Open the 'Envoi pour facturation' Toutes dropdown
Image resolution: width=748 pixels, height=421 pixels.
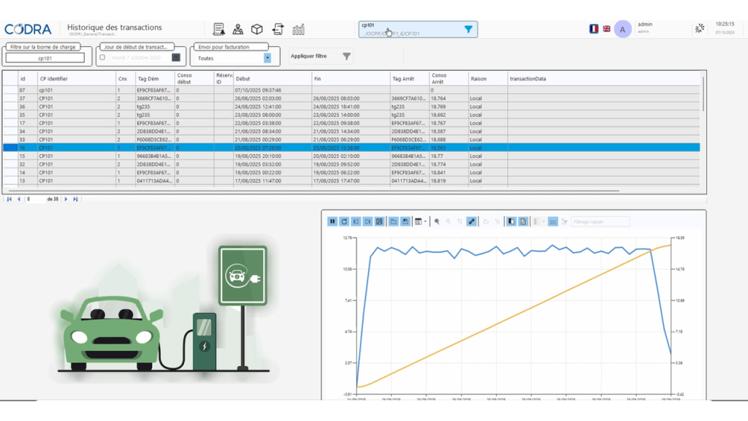pos(267,58)
